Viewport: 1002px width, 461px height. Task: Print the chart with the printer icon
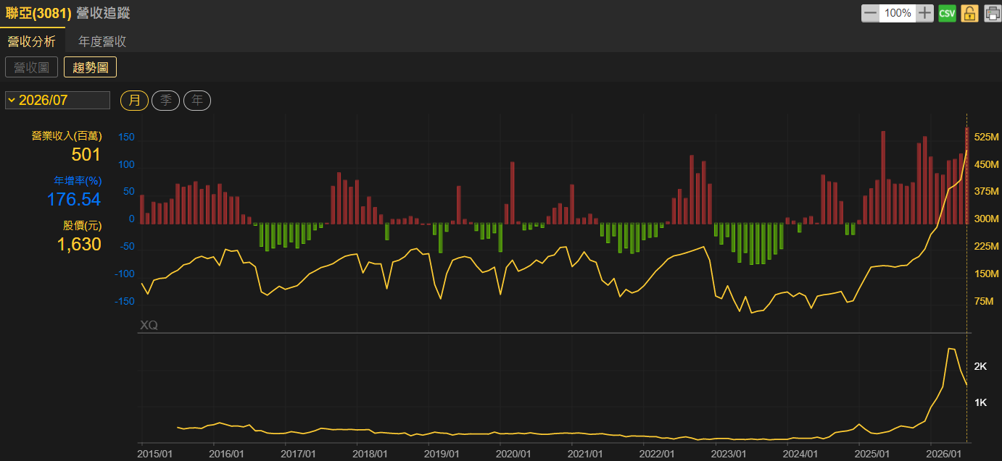(x=993, y=13)
